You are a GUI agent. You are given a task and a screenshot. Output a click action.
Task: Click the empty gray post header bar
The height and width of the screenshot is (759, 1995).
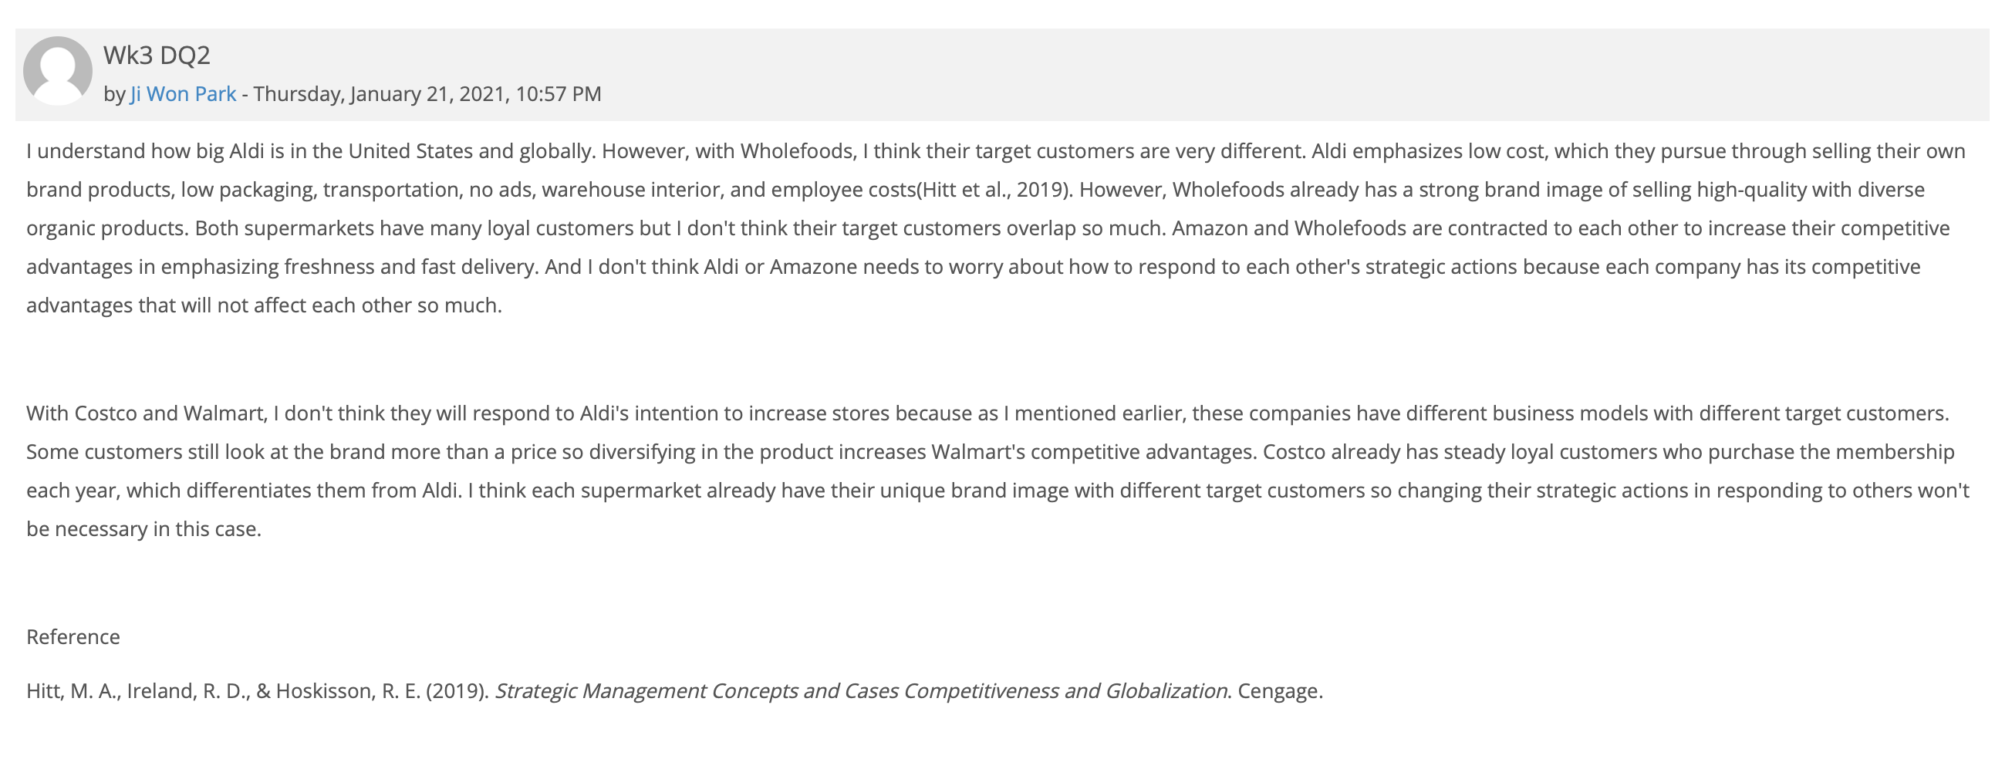point(1239,74)
